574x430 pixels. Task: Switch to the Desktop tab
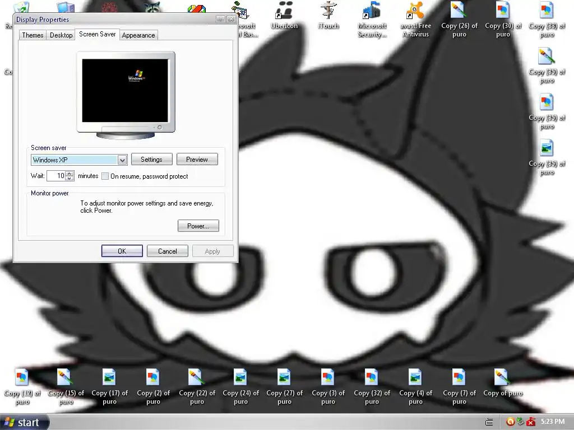tap(61, 35)
